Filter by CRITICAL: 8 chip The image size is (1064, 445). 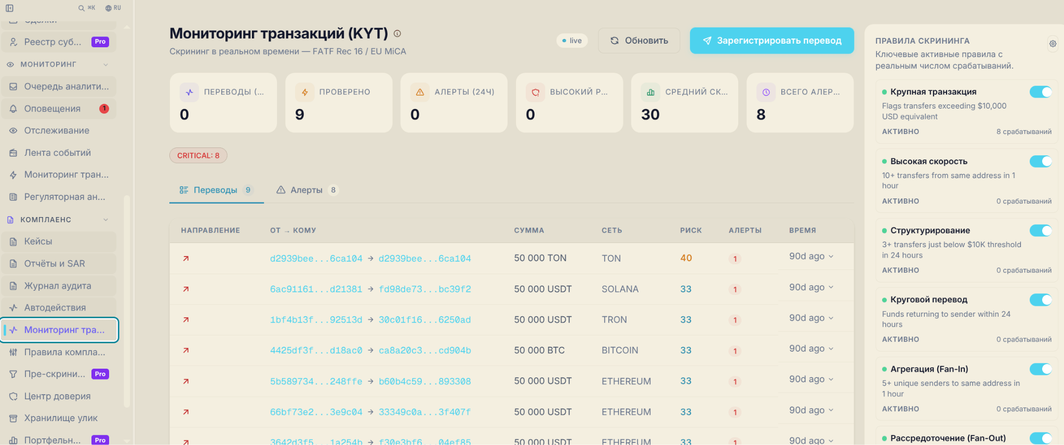198,155
